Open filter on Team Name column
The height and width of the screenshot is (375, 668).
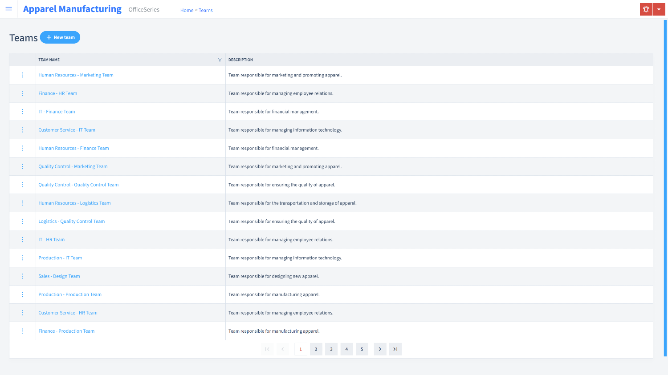[x=220, y=60]
